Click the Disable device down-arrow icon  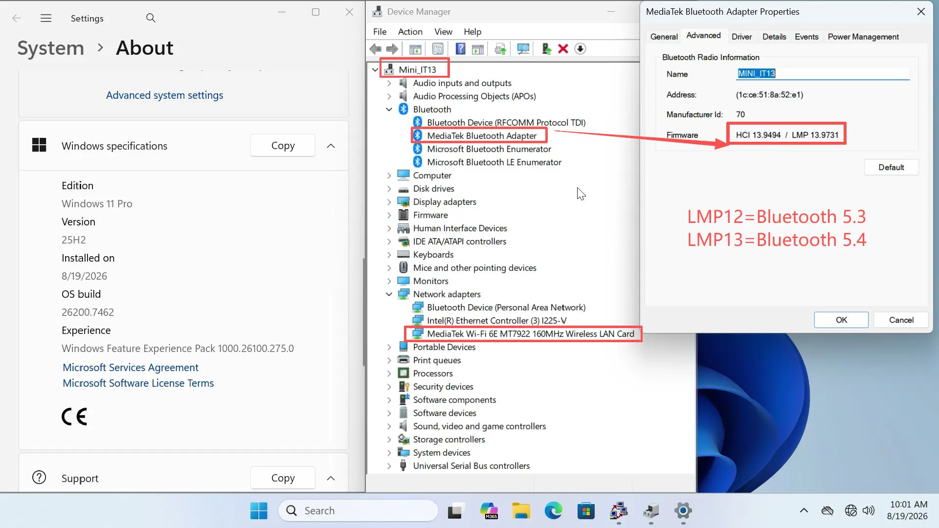580,49
